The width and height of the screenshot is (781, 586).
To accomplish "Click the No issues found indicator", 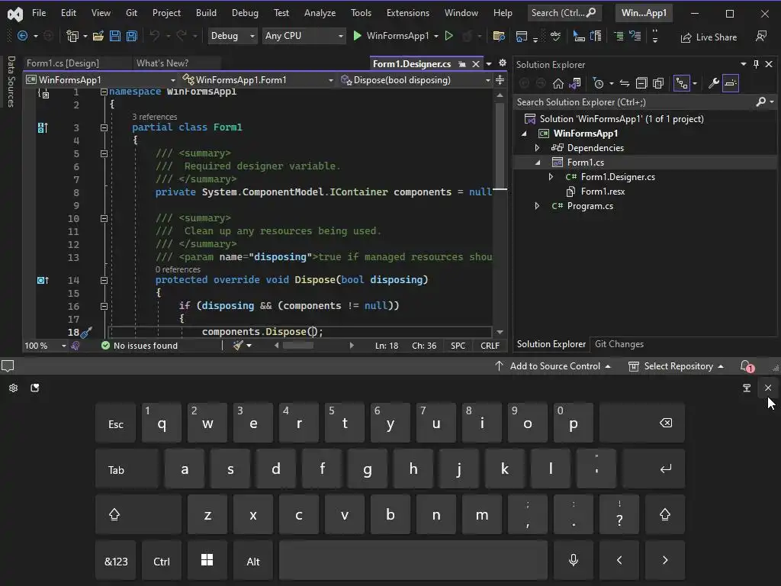I will click(x=140, y=346).
